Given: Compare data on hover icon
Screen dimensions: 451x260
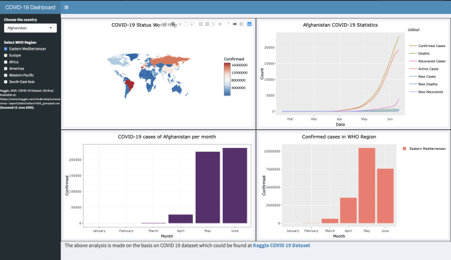Looking at the screenshot, I should 241,24.
